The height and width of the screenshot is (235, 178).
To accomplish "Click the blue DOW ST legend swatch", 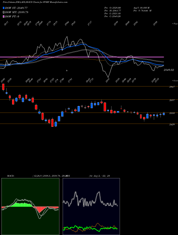I will point(4,8).
